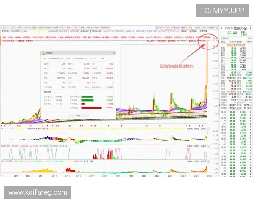Open the end date 2026/01/30 picker
Screen dimensions: 253x203
(78, 59)
